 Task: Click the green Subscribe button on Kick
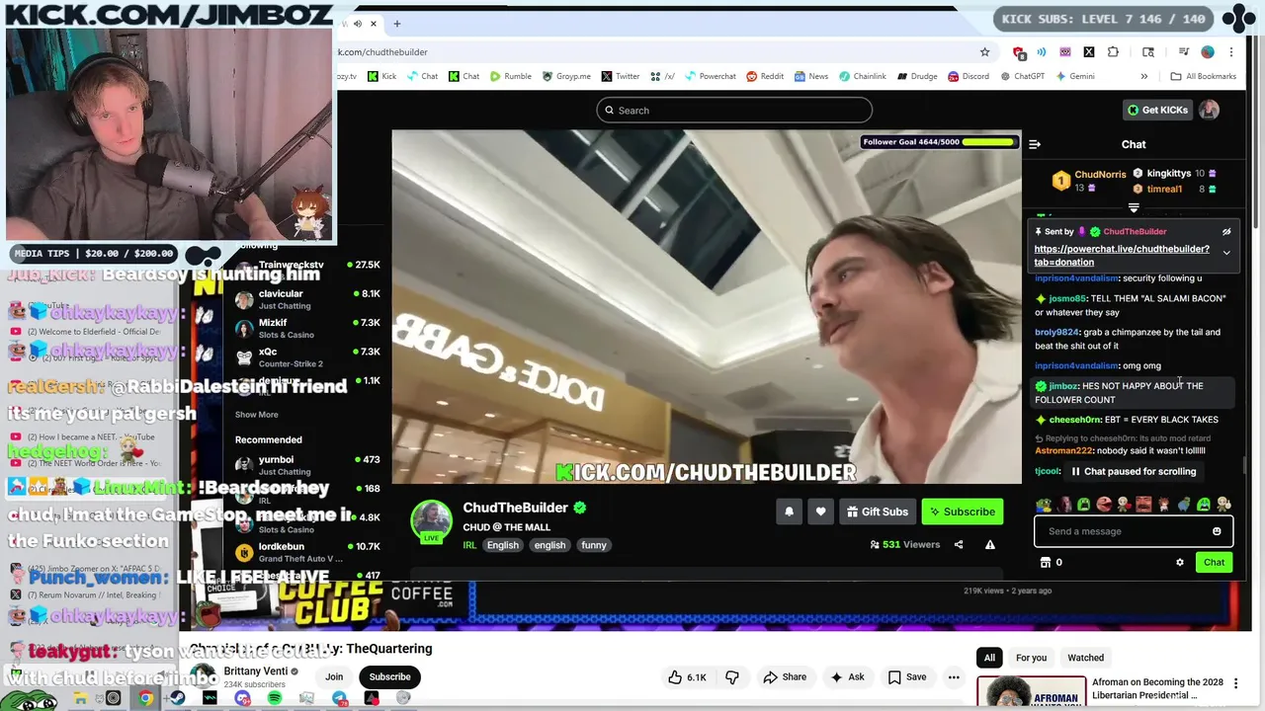[963, 512]
